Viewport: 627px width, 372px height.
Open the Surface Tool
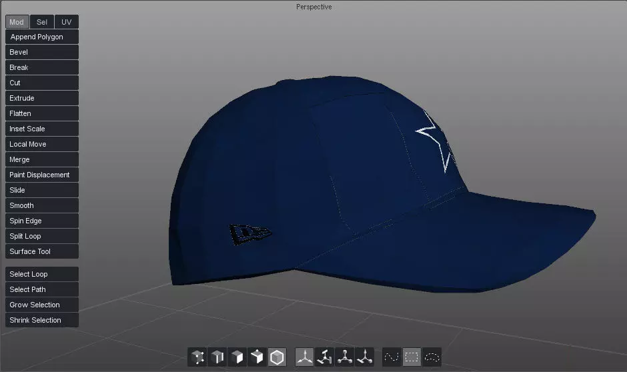[x=42, y=251]
